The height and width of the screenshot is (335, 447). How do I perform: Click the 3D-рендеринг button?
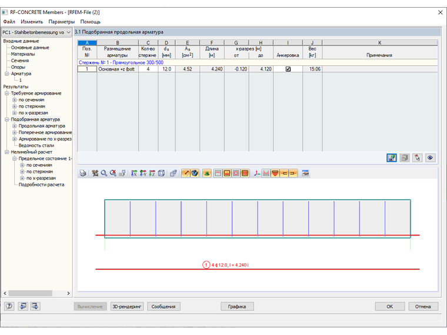[127, 307]
